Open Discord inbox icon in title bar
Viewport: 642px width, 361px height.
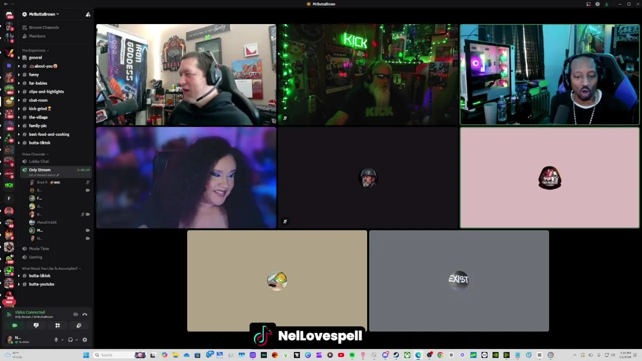tap(588, 4)
